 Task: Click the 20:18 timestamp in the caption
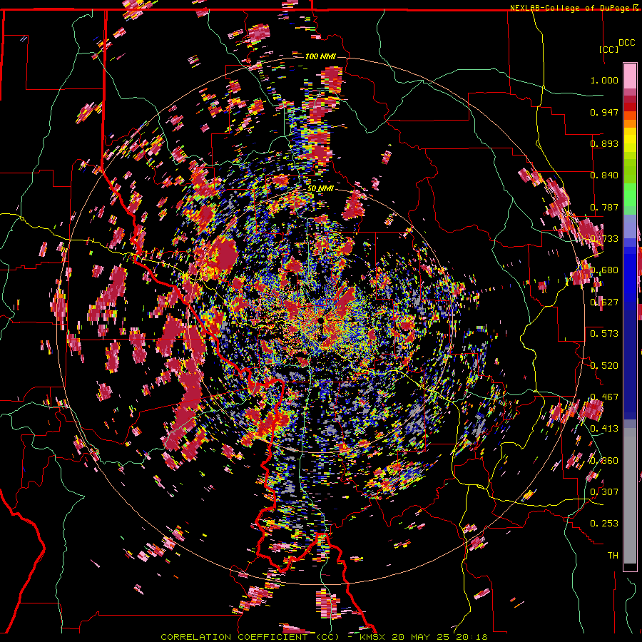tap(473, 637)
